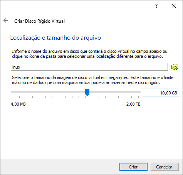Viewport: 183px width, 175px height.
Task: Click the disk size slider handle
Action: [x=87, y=92]
